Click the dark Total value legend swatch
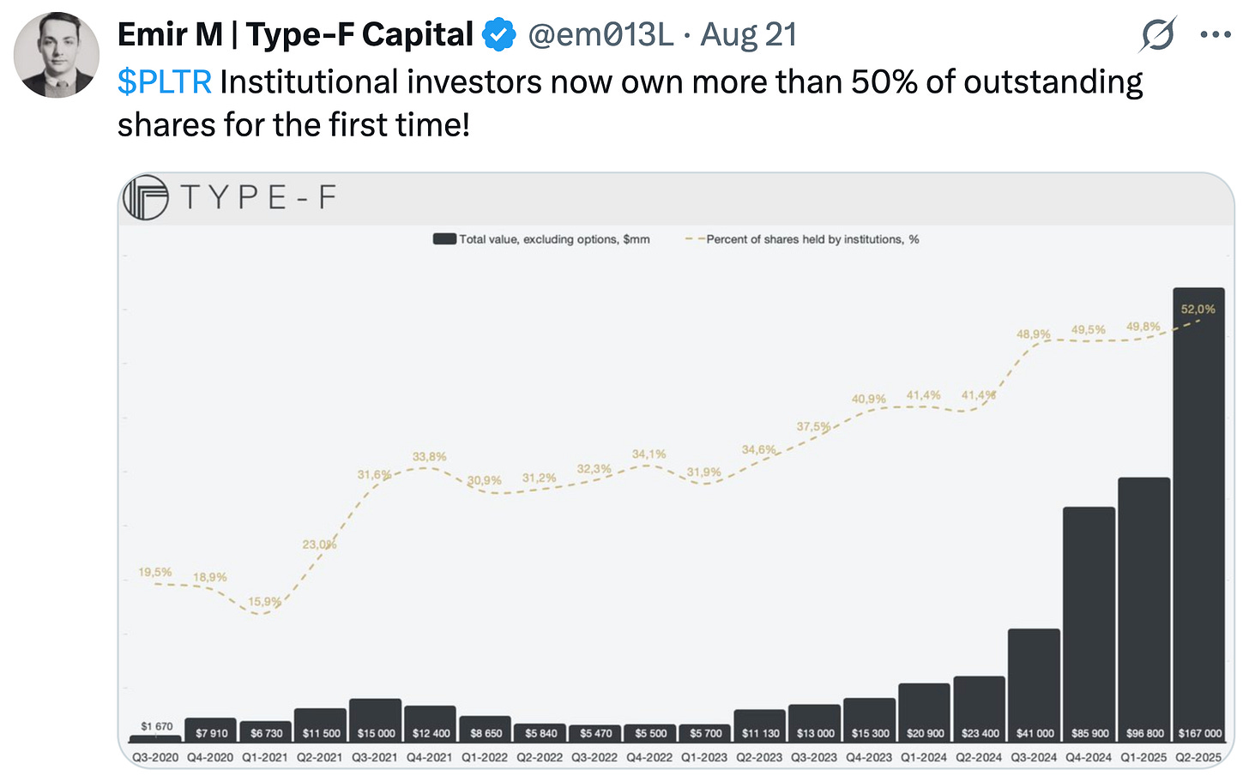This screenshot has width=1249, height=782. coord(444,239)
